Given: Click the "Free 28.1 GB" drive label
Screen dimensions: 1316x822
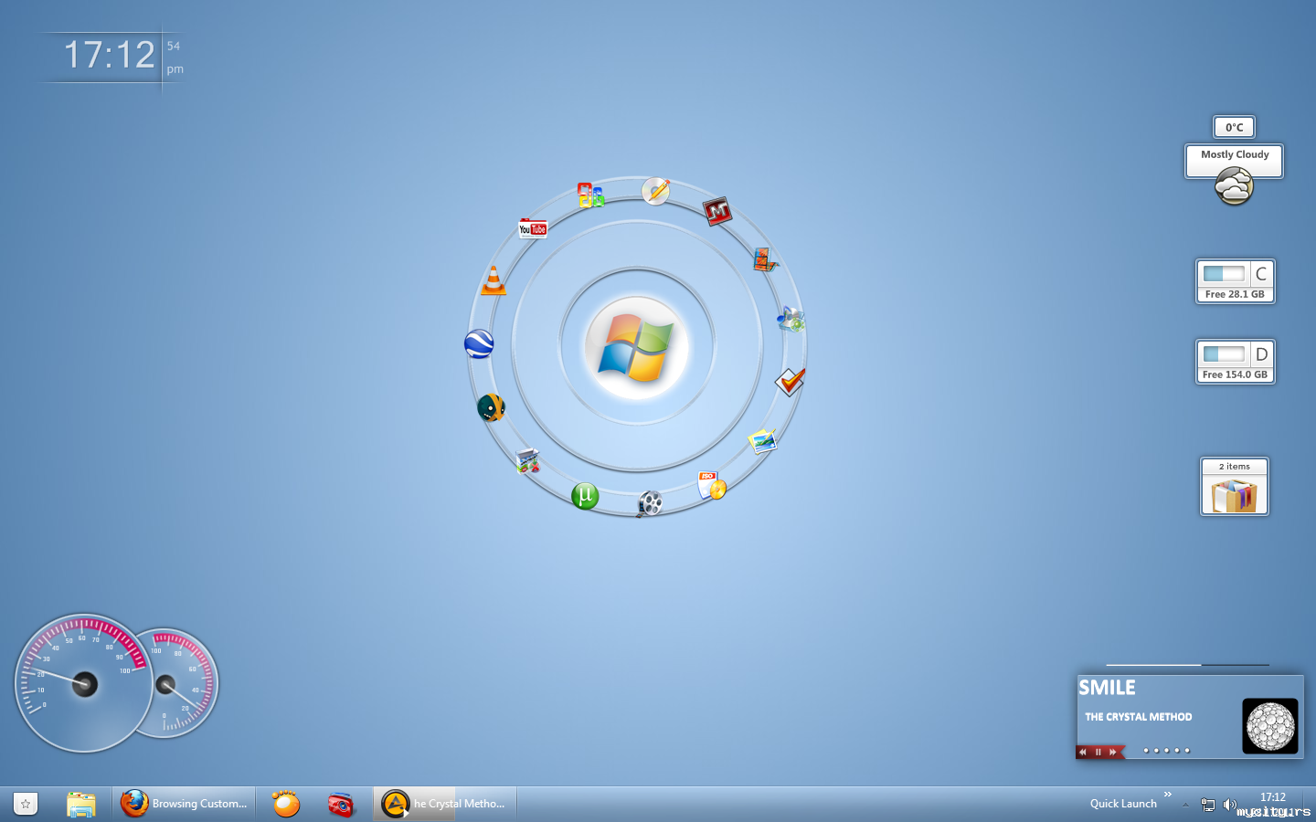Looking at the screenshot, I should pyautogui.click(x=1235, y=294).
